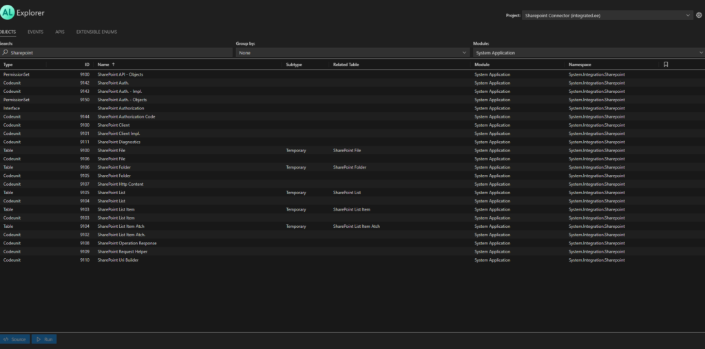The width and height of the screenshot is (705, 349).
Task: Click the magnifier icon in search box
Action: [5, 52]
